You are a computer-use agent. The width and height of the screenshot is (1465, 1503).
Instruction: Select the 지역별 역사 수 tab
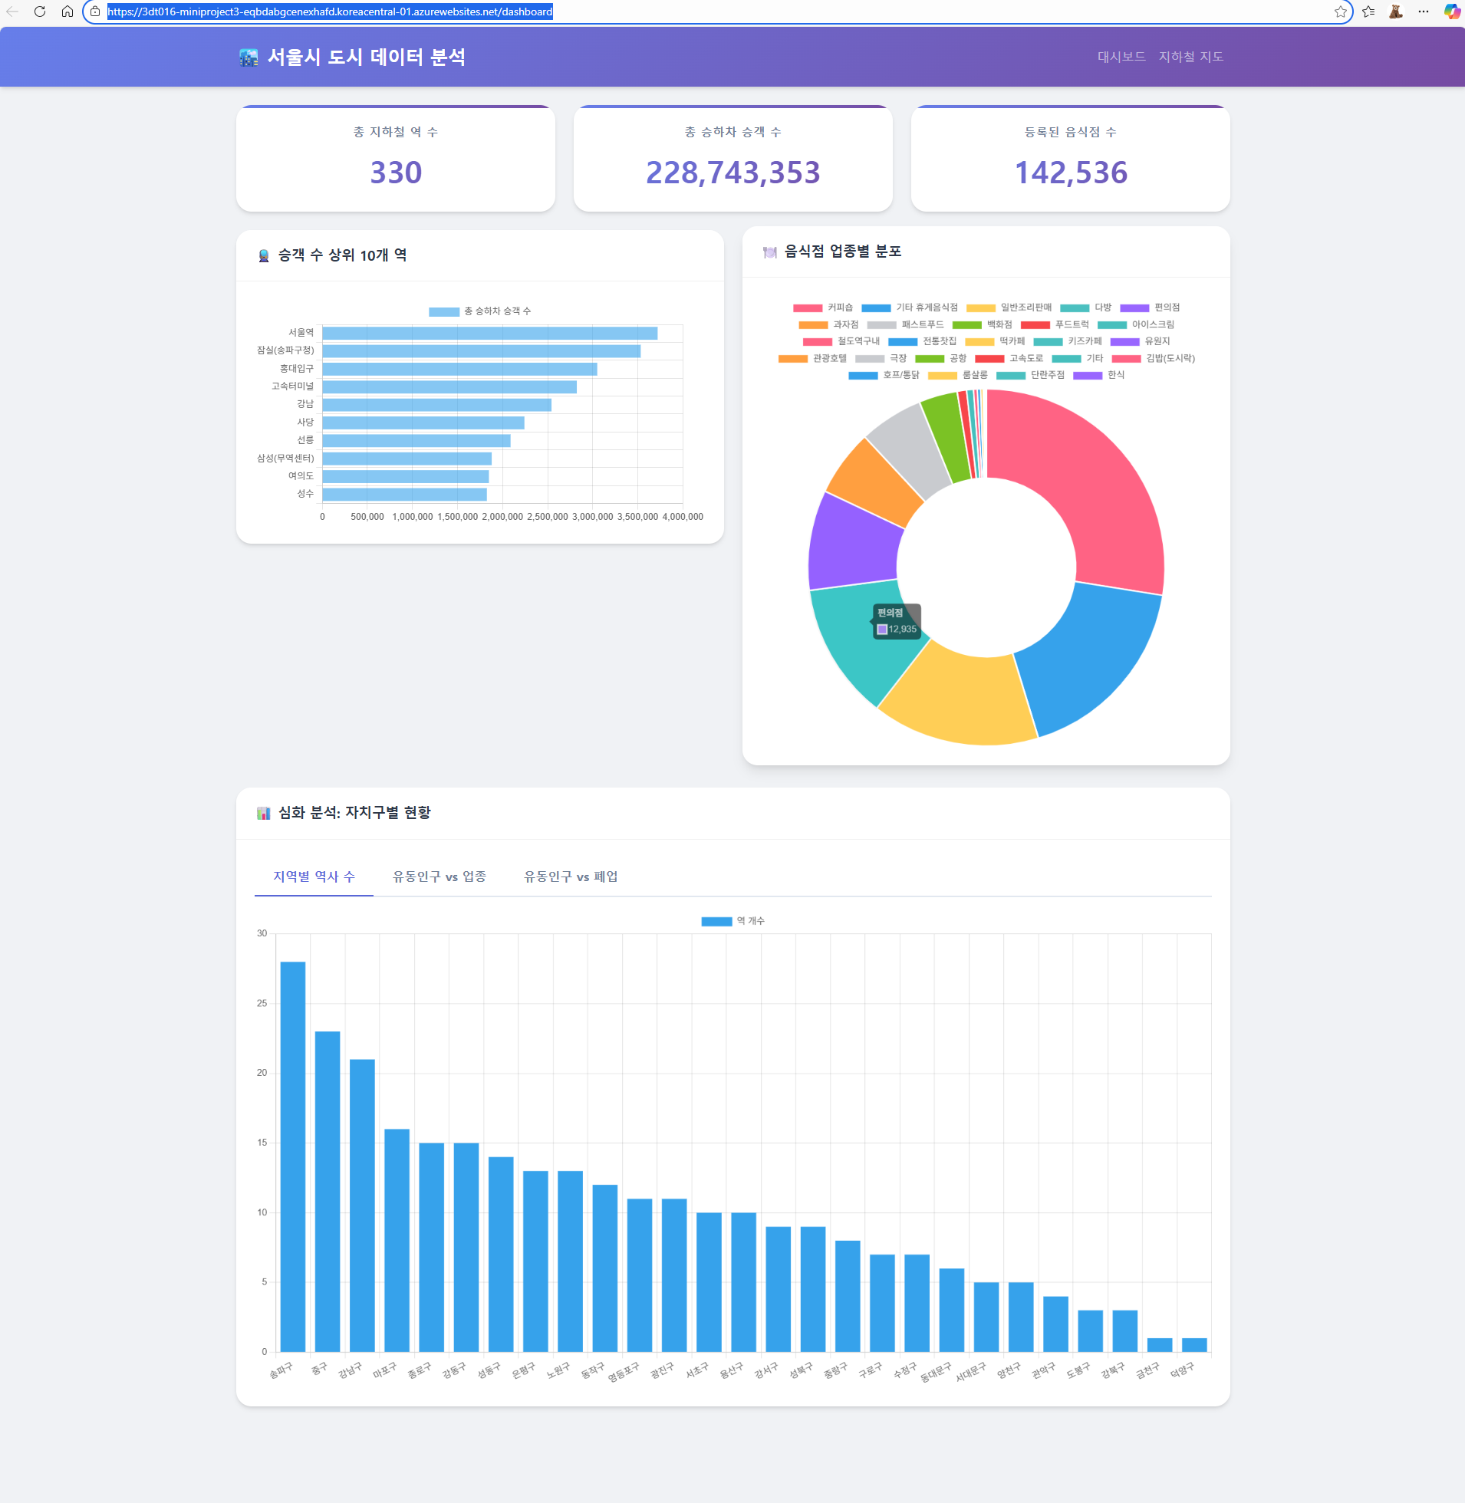tap(314, 877)
